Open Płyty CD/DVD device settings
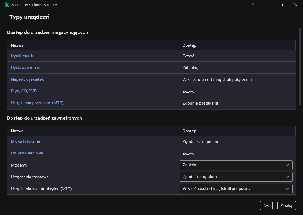This screenshot has width=303, height=215. point(24,91)
